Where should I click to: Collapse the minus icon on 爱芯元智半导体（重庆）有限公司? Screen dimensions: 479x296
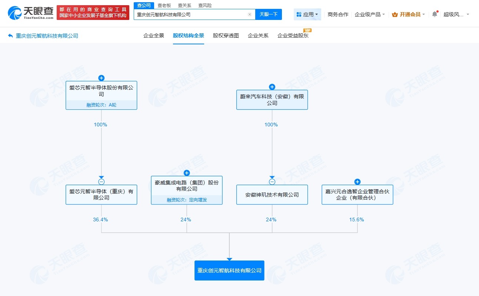click(x=101, y=181)
